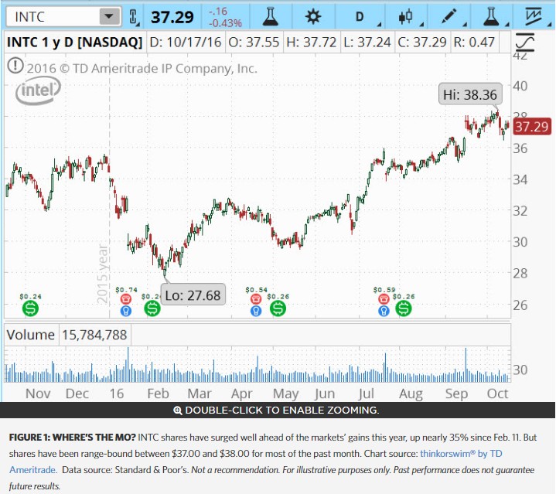Click the INTC 1 y D [NASDAQ] chart title
Viewport: 556px width, 494px height.
74,43
